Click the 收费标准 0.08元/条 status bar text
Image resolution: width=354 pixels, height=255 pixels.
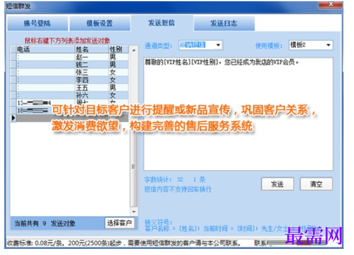coord(123,243)
